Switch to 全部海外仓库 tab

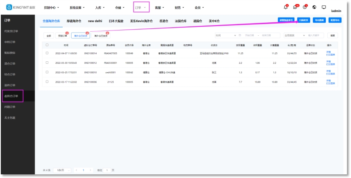point(51,21)
